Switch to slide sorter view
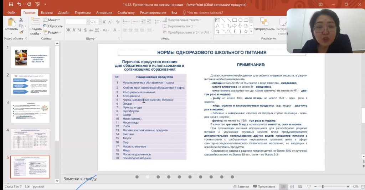This screenshot has width=365, height=190. (292, 186)
